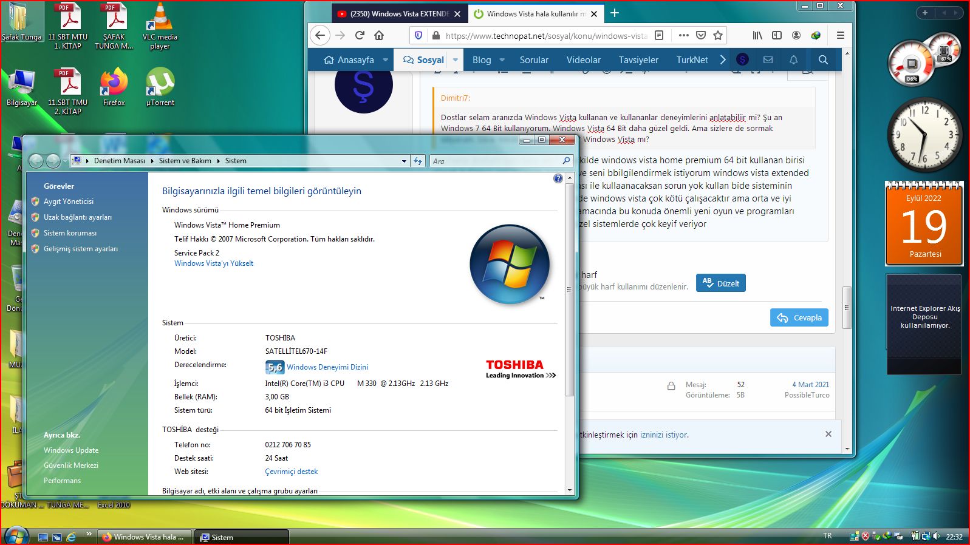
Task: Refresh the Sistem control panel address bar
Action: pyautogui.click(x=418, y=161)
